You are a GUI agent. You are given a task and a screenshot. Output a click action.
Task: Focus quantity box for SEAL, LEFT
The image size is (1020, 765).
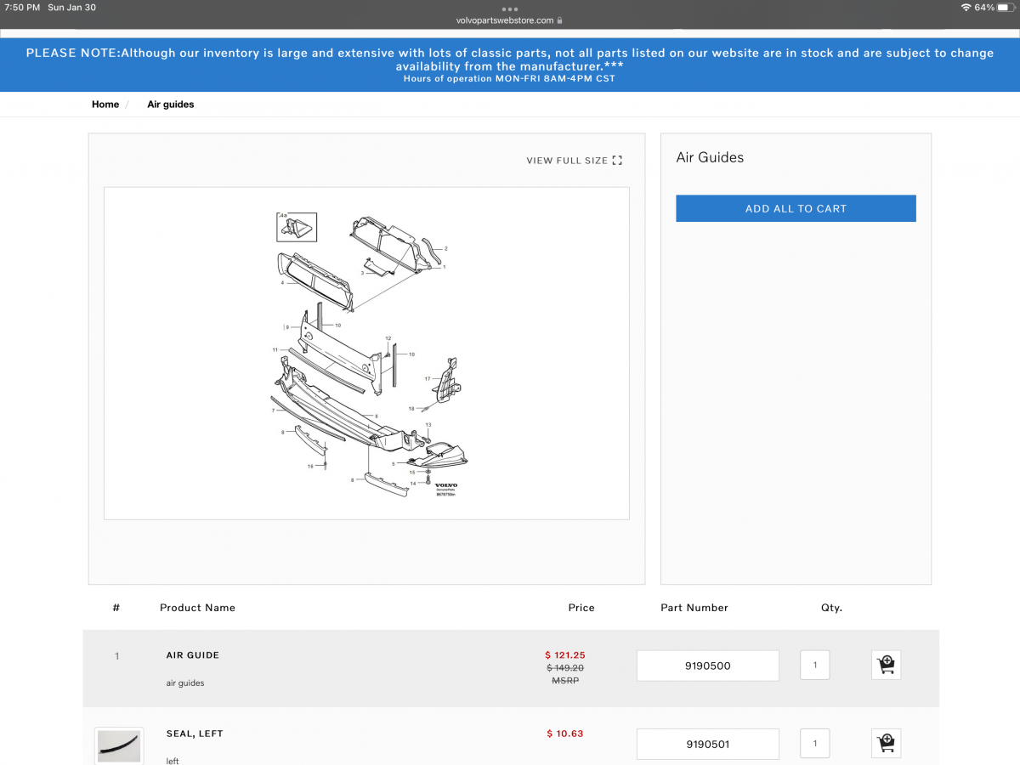pyautogui.click(x=814, y=743)
